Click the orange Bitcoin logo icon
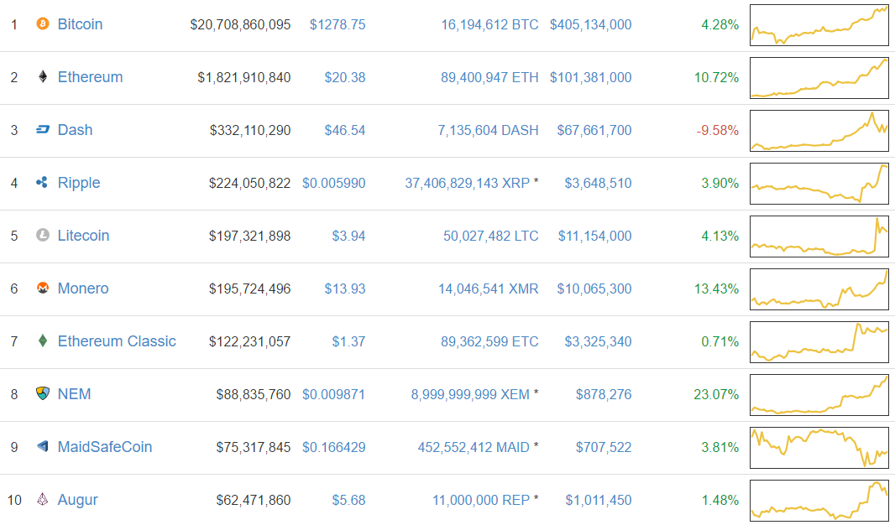This screenshot has width=895, height=525. 43,23
